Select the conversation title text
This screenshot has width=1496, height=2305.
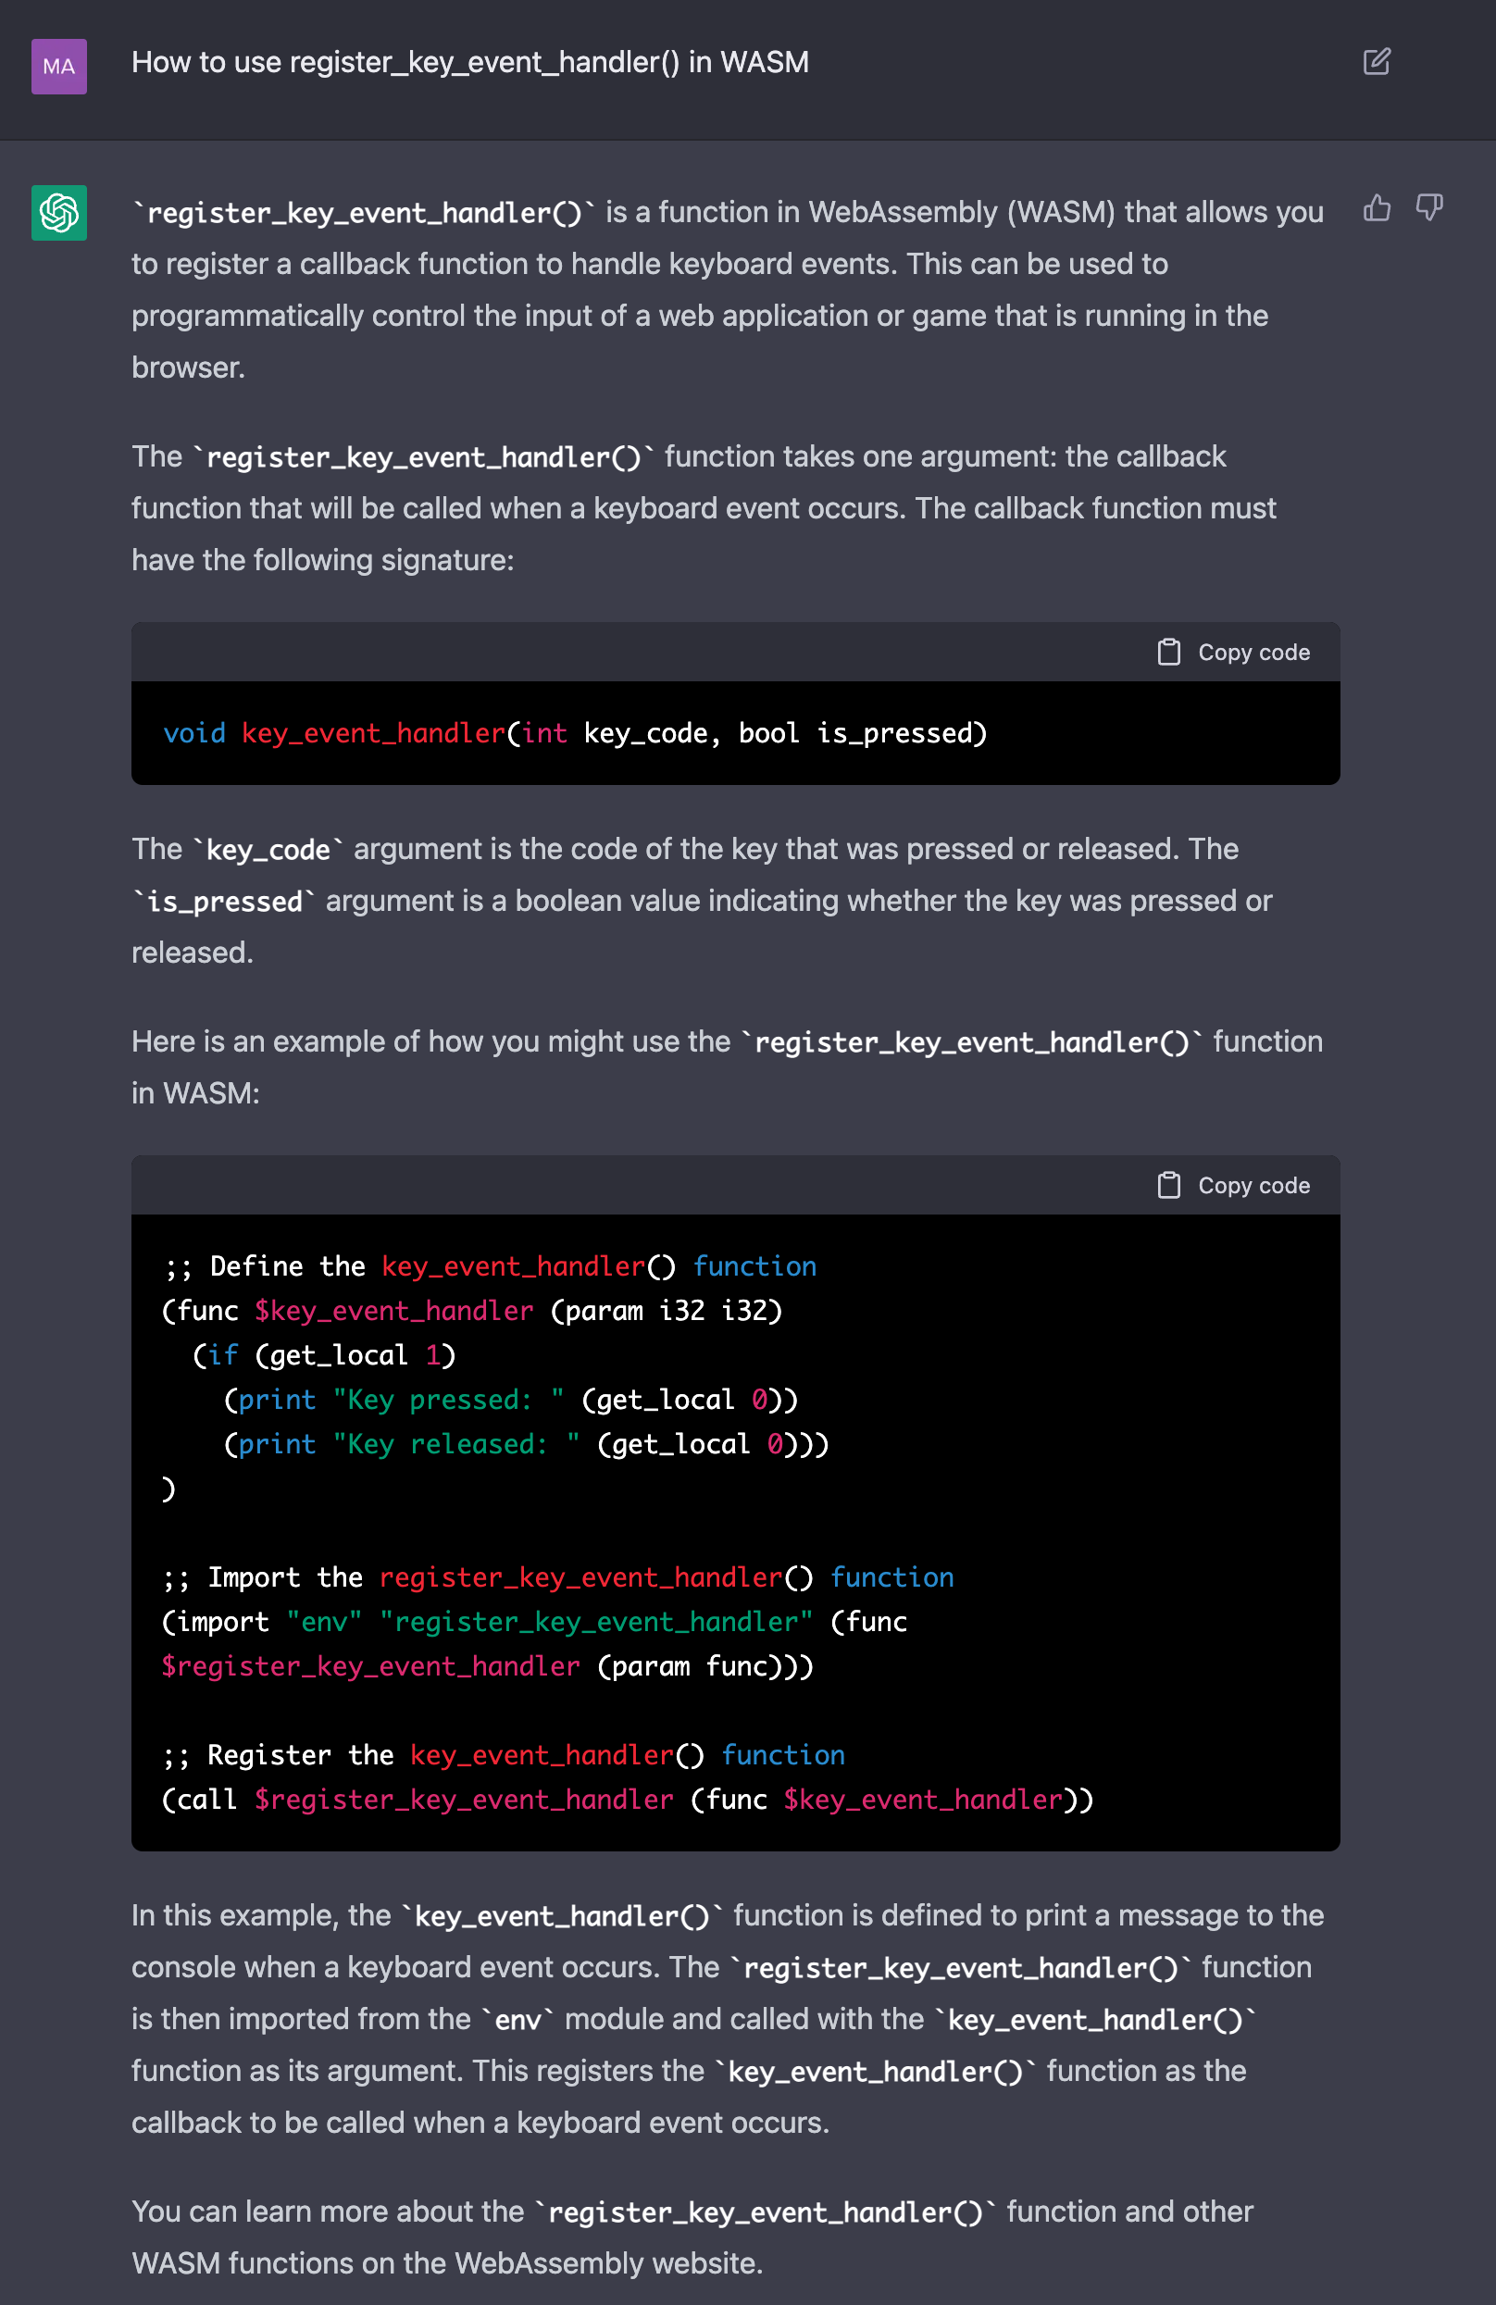[x=470, y=62]
